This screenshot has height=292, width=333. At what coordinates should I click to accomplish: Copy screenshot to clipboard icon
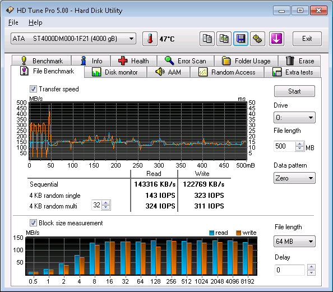click(224, 39)
